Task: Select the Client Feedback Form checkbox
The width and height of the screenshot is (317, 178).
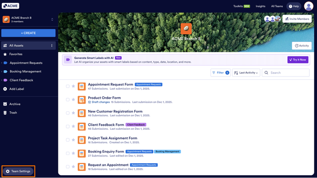Action: click(x=68, y=127)
